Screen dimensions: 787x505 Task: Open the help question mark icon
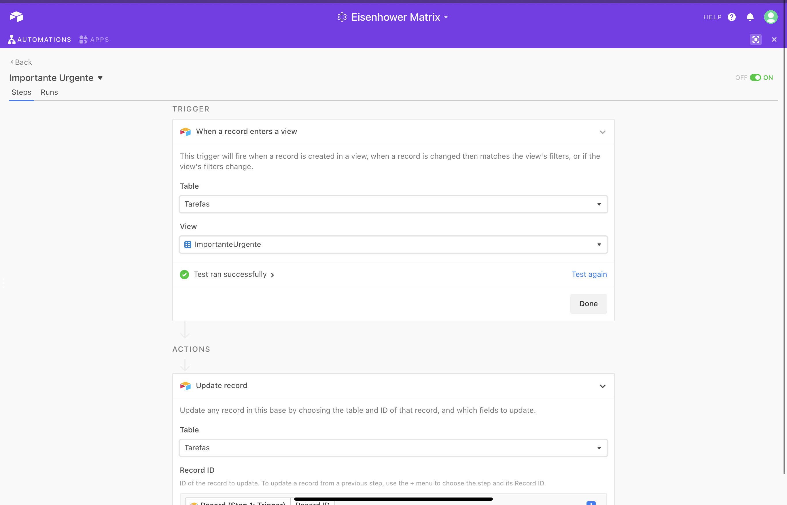(x=732, y=17)
